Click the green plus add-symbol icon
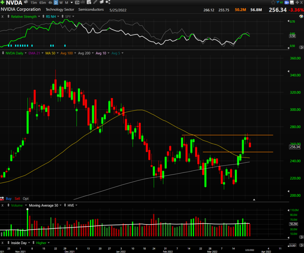The image size is (304, 253). pyautogui.click(x=2, y=2)
